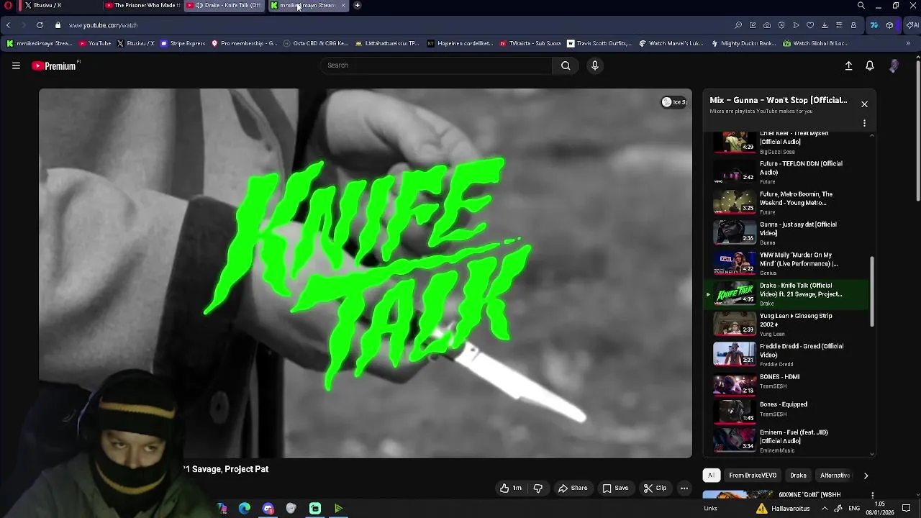
Task: Open the YouTube guide hamburger menu
Action: 16,65
